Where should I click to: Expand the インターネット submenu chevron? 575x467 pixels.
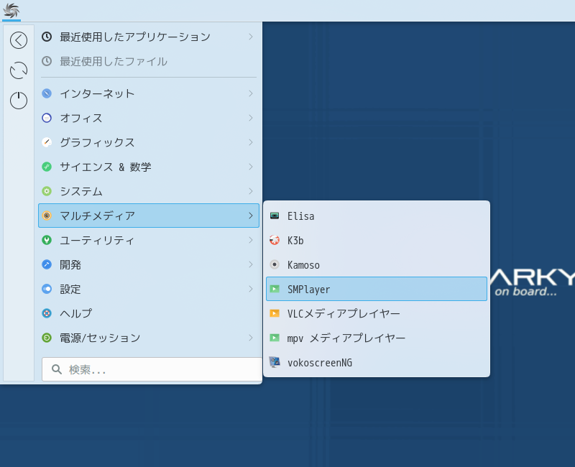pyautogui.click(x=251, y=93)
